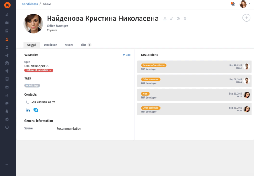Screen dimensions: 254x176
Task: Remove PHP developer vacancy with X
Action: [x=47, y=66]
